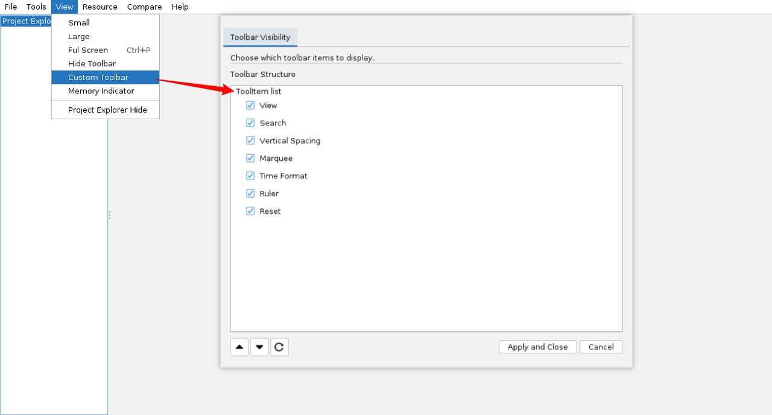Viewport: 772px width, 415px height.
Task: Uncheck the Reset checkbox
Action: click(x=250, y=211)
